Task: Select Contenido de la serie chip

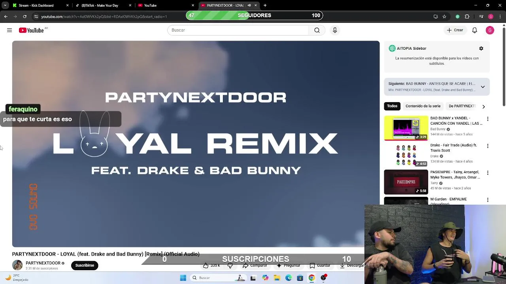Action: pos(423,106)
